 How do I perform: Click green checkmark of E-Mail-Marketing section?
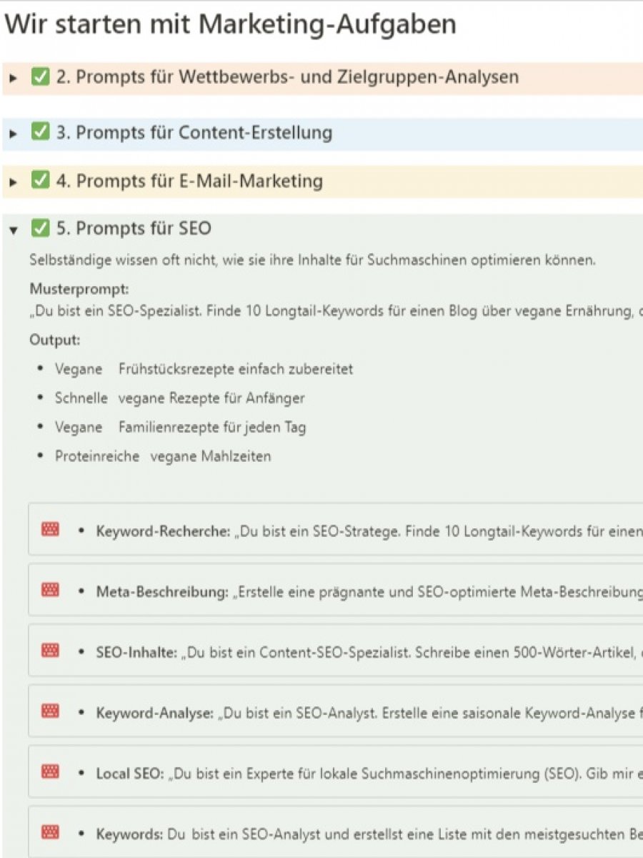[41, 181]
